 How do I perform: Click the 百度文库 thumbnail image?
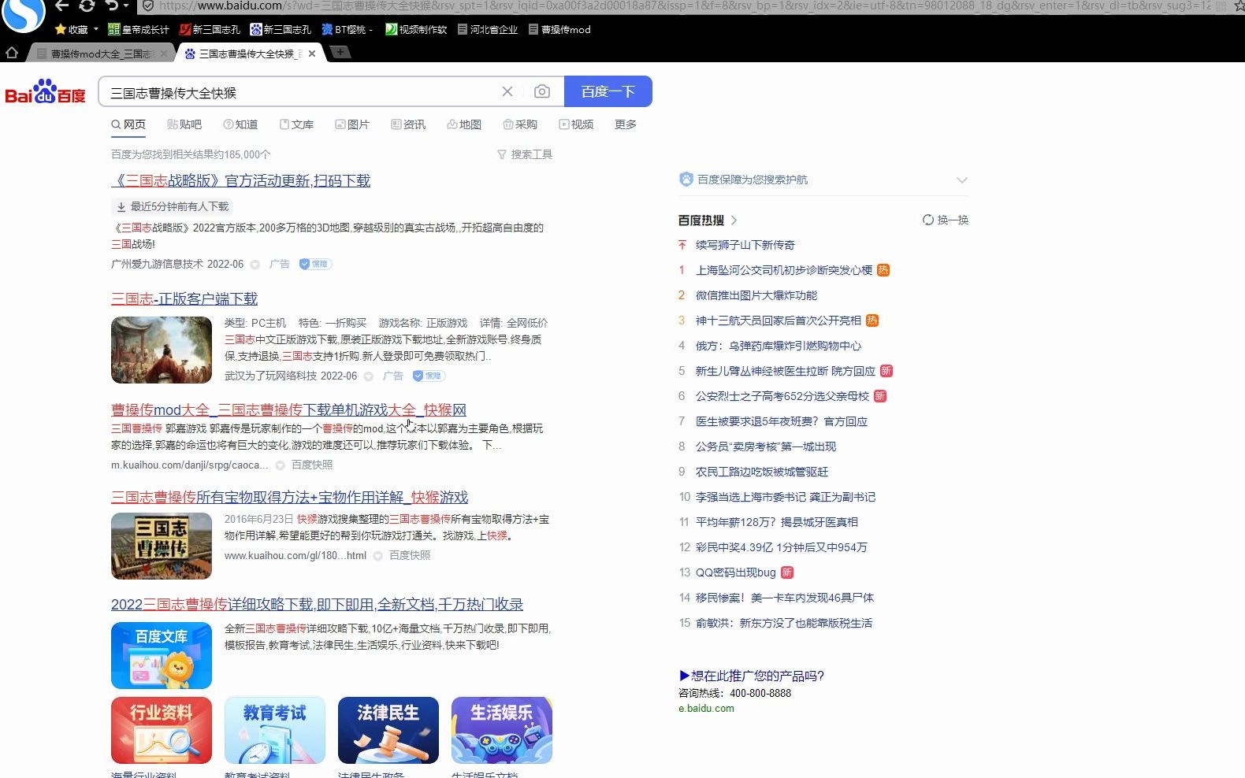(x=162, y=655)
